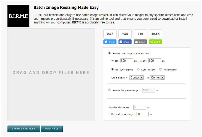Choose the Resize by percentage option
Screen dimensions: 202x137
click(x=110, y=90)
